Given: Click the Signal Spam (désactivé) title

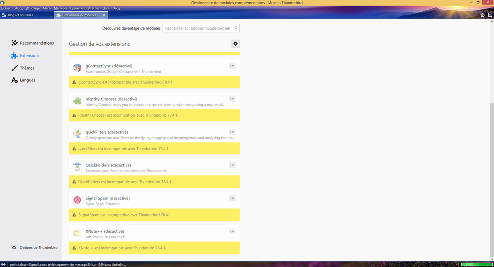Looking at the screenshot, I should (107, 198).
